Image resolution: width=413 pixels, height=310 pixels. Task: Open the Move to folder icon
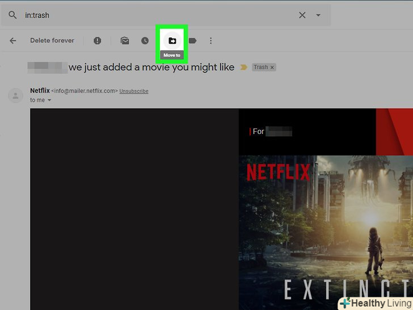click(x=172, y=41)
